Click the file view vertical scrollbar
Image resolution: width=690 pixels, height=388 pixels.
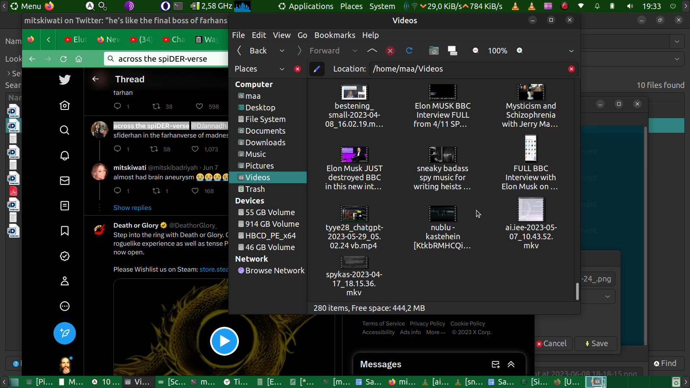click(x=577, y=291)
